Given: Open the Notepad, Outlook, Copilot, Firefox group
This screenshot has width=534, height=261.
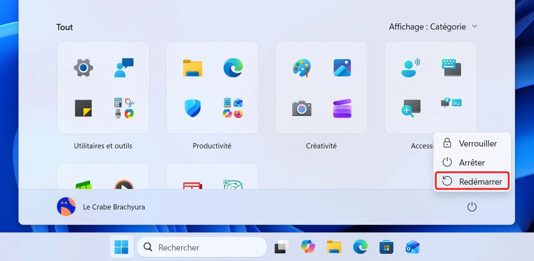Looking at the screenshot, I should click(x=233, y=109).
